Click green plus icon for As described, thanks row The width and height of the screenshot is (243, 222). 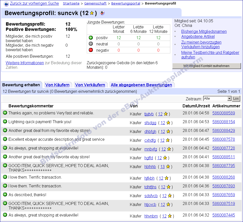[x=5, y=194]
